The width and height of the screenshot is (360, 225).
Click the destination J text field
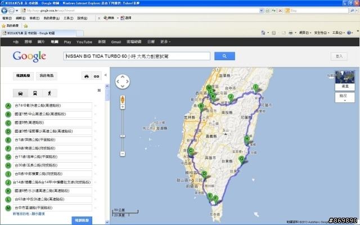click(x=52, y=182)
